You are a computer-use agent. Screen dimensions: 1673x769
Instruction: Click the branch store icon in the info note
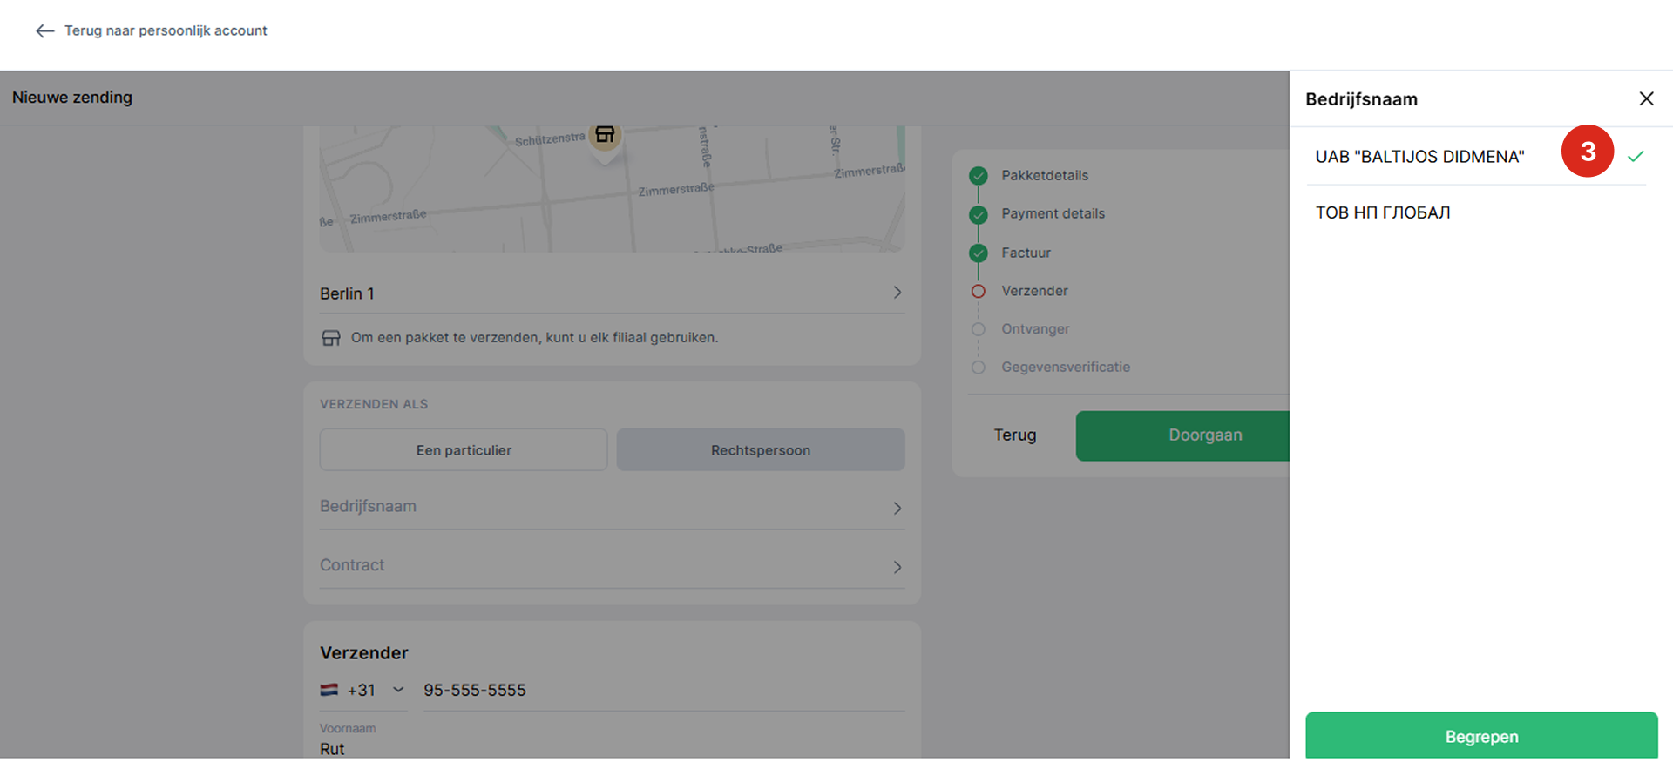click(331, 338)
